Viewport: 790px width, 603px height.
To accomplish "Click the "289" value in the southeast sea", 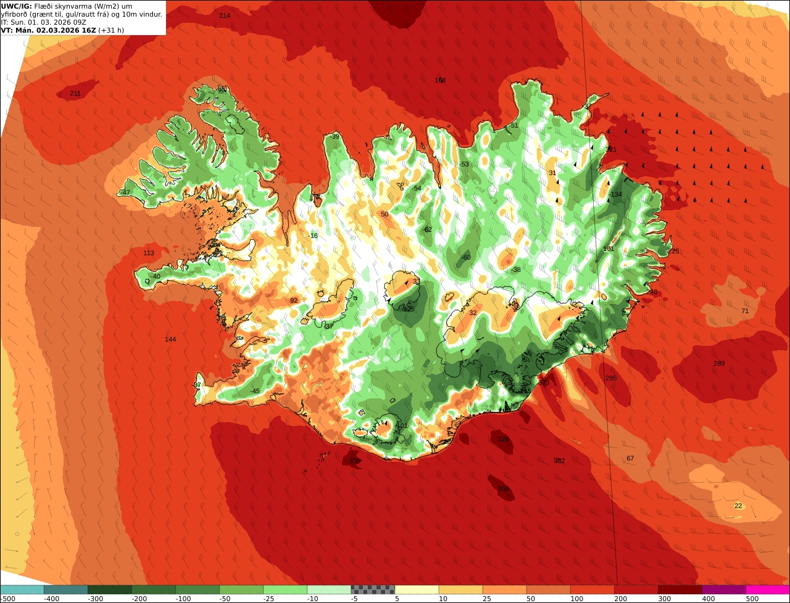I will pyautogui.click(x=719, y=364).
